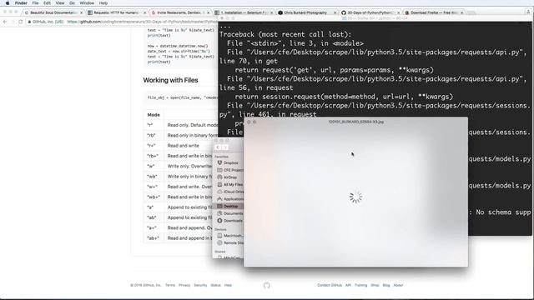Click the browser reload icon
Image resolution: width=534 pixels, height=300 pixels.
[x=21, y=22]
